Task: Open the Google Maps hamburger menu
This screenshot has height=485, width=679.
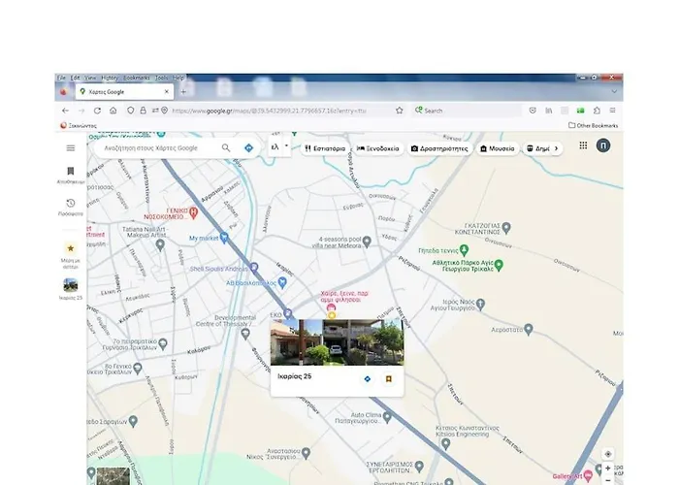Action: tap(70, 148)
